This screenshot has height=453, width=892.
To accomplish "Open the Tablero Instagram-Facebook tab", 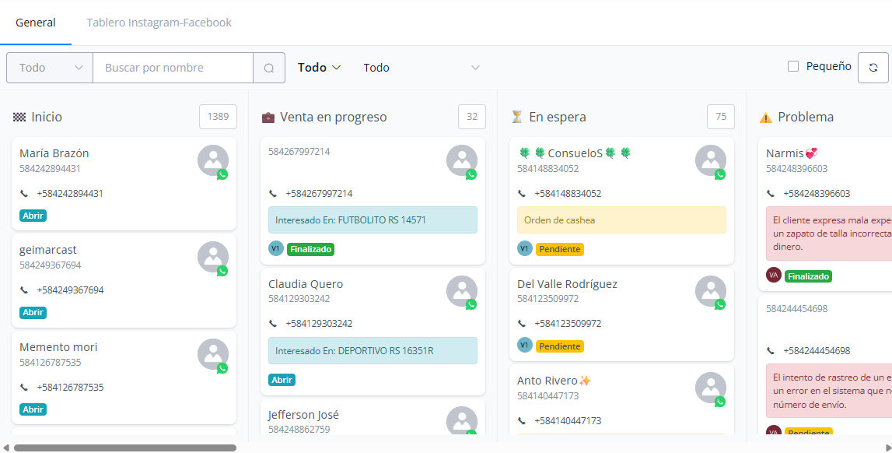I will [159, 23].
